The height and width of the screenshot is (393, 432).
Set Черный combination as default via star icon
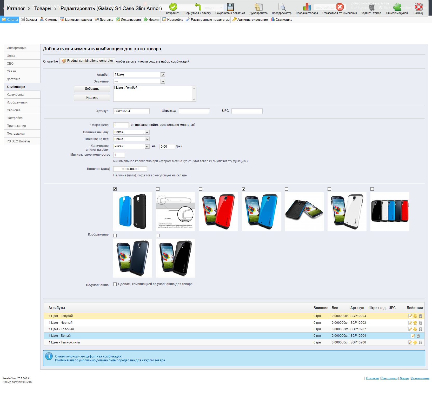(x=415, y=323)
